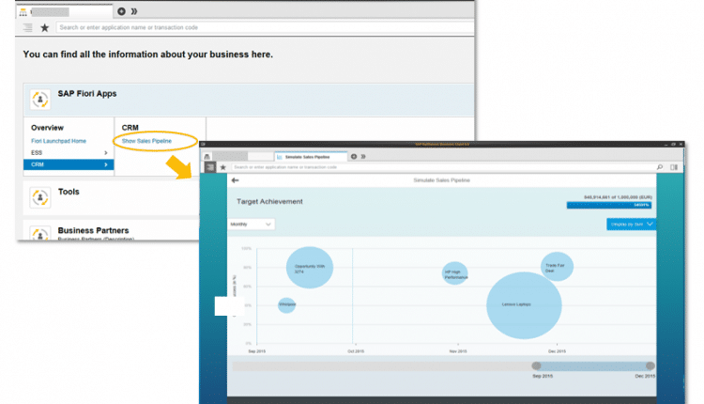The width and height of the screenshot is (704, 404).
Task: Open SAP Fiori Apps header
Action: [x=87, y=93]
